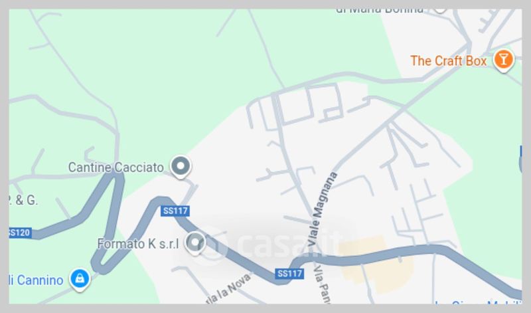Click the SS120 road shield
The height and width of the screenshot is (313, 531).
[x=20, y=233]
